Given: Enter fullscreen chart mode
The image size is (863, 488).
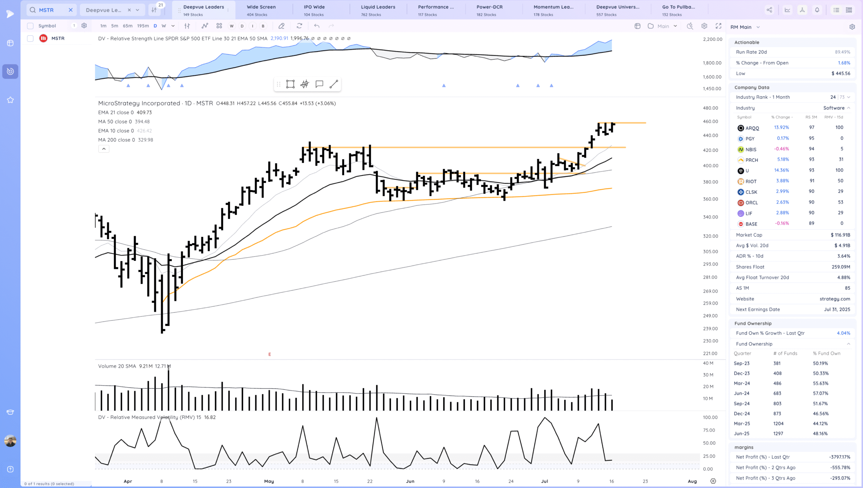Looking at the screenshot, I should click(718, 26).
